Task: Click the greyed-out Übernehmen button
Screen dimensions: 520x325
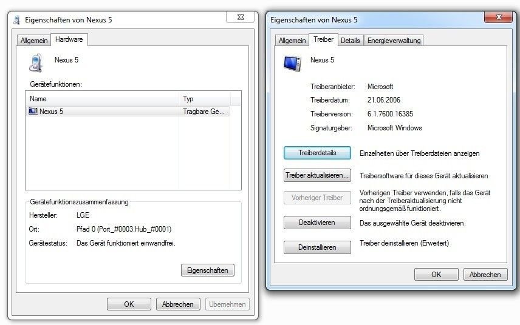Action: coord(227,304)
